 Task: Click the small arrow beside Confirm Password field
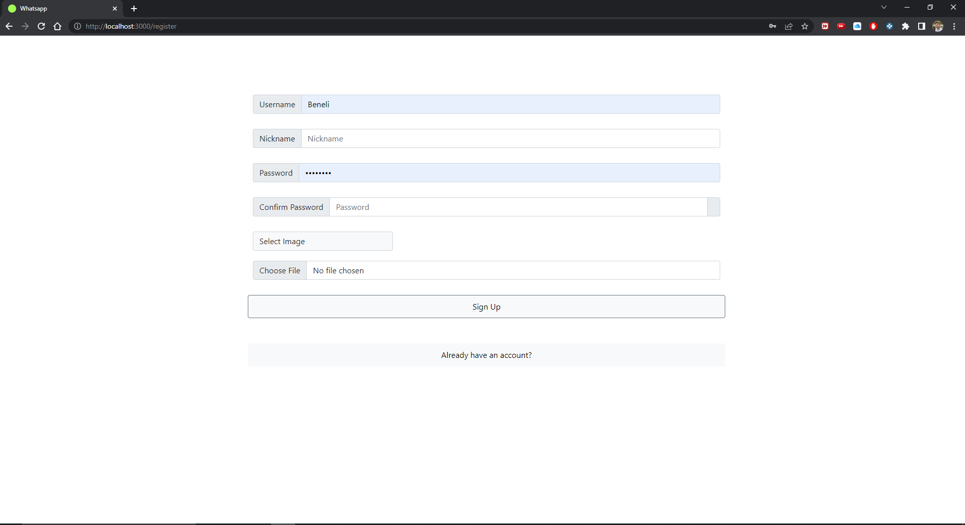coord(713,207)
